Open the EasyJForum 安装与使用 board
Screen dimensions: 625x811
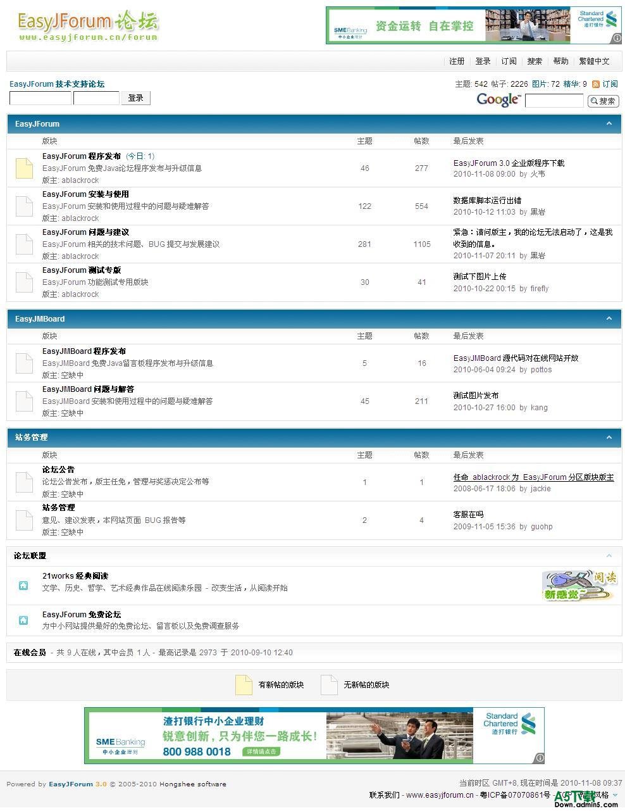[85, 194]
